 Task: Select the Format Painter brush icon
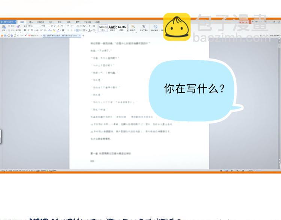18,27
